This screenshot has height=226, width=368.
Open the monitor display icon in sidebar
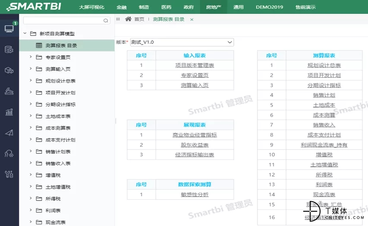click(9, 29)
